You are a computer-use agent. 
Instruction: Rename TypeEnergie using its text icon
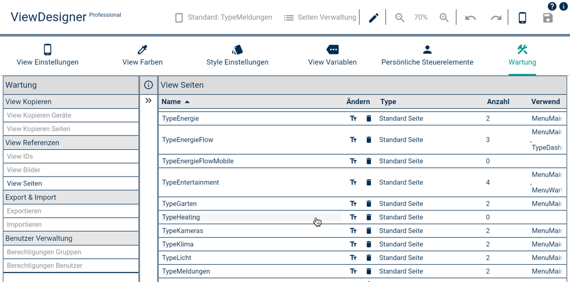point(353,119)
